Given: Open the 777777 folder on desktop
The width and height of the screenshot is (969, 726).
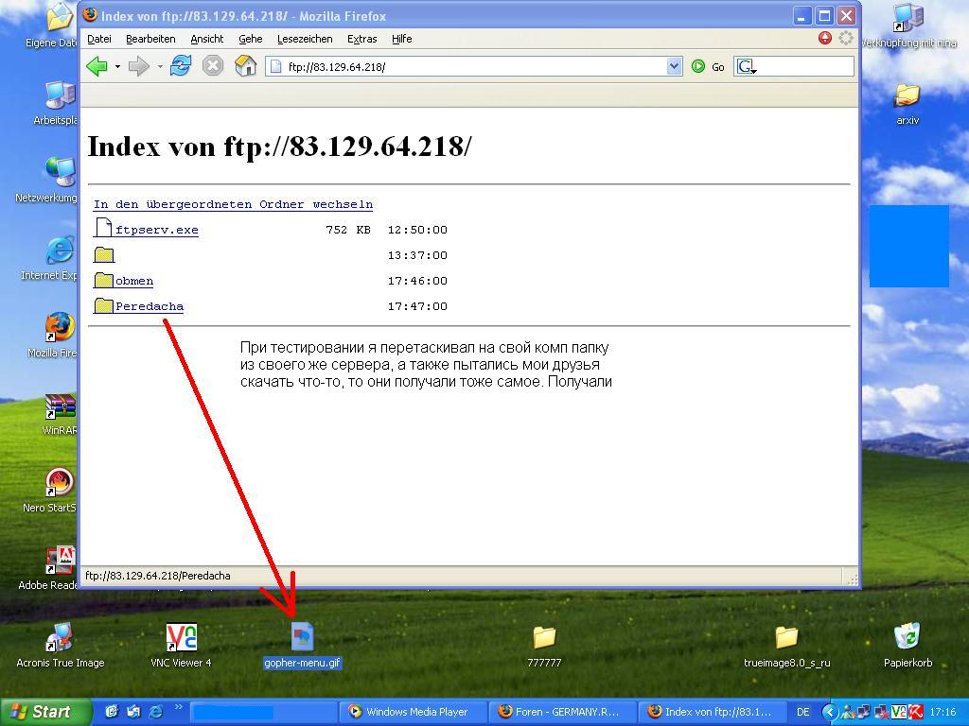Looking at the screenshot, I should pos(544,639).
